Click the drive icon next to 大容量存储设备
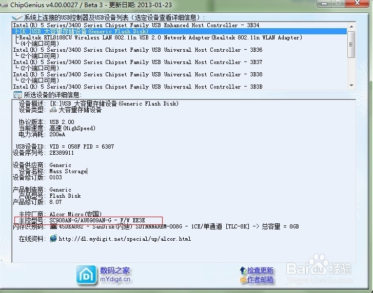 pos(53,110)
